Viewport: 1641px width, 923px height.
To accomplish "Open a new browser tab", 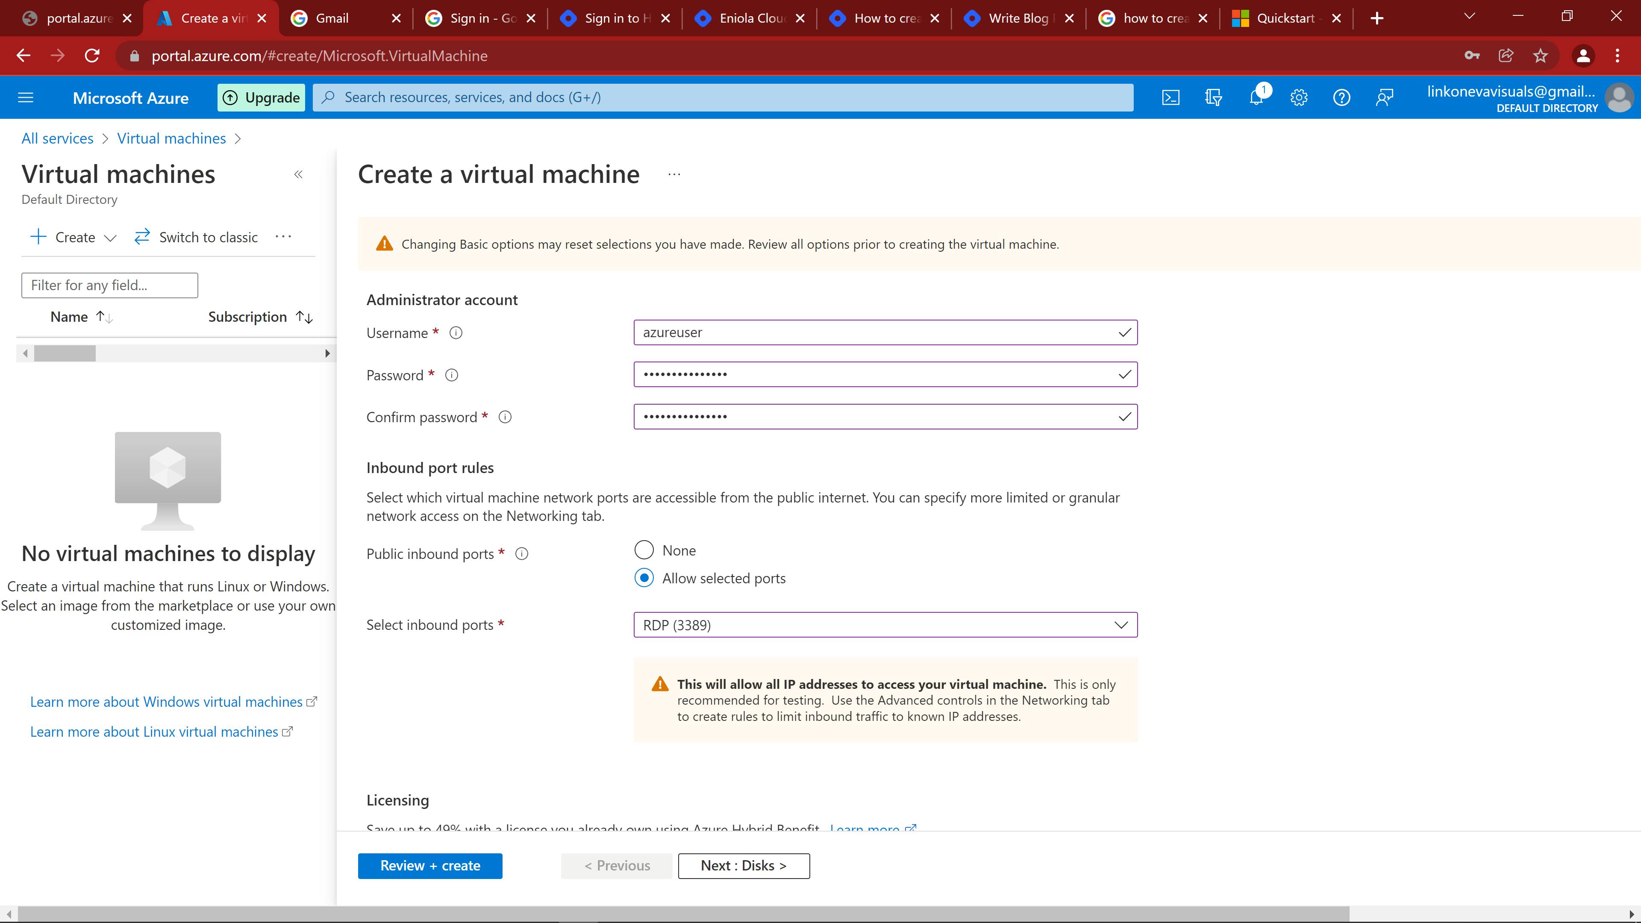I will pyautogui.click(x=1376, y=18).
